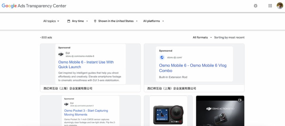The image size is (285, 126).
Task: Open the Osmo Action 5 Pro video ad
Action: [220, 111]
